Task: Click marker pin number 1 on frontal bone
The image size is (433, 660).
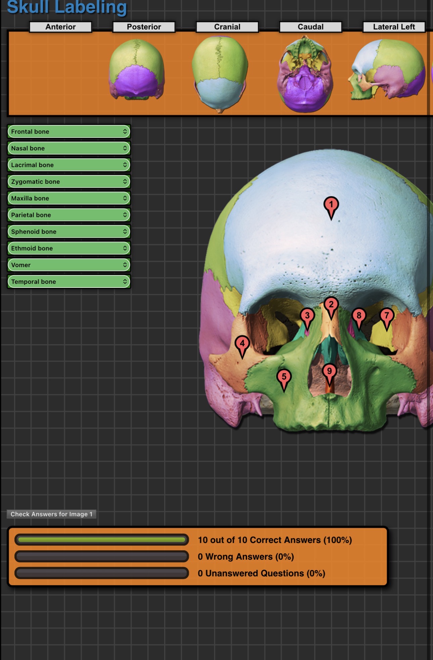Action: pyautogui.click(x=331, y=205)
